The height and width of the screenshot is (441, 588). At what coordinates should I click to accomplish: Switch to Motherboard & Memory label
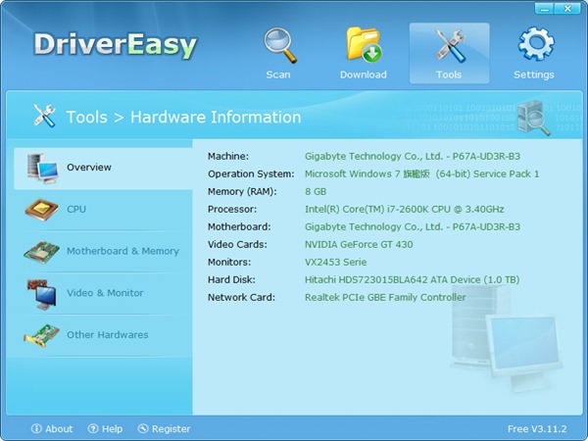(x=122, y=251)
